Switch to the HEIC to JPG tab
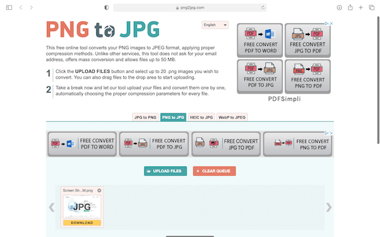Viewport: 380px width, 237px height. coord(201,117)
